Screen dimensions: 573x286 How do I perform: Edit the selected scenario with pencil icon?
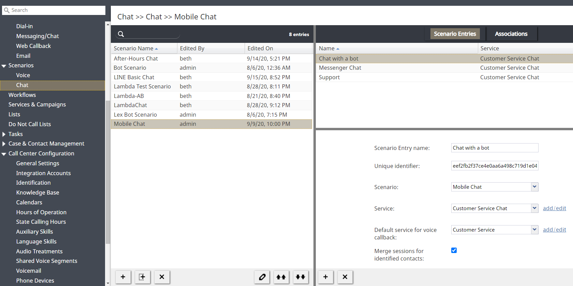coord(262,277)
